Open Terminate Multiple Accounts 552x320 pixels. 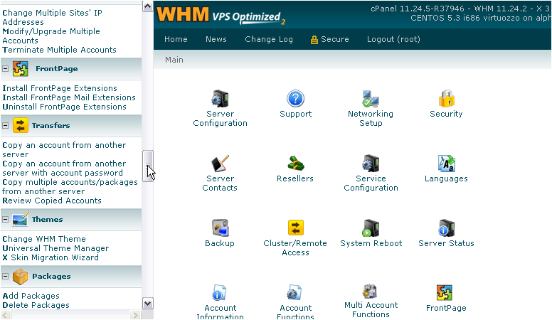[x=59, y=50]
